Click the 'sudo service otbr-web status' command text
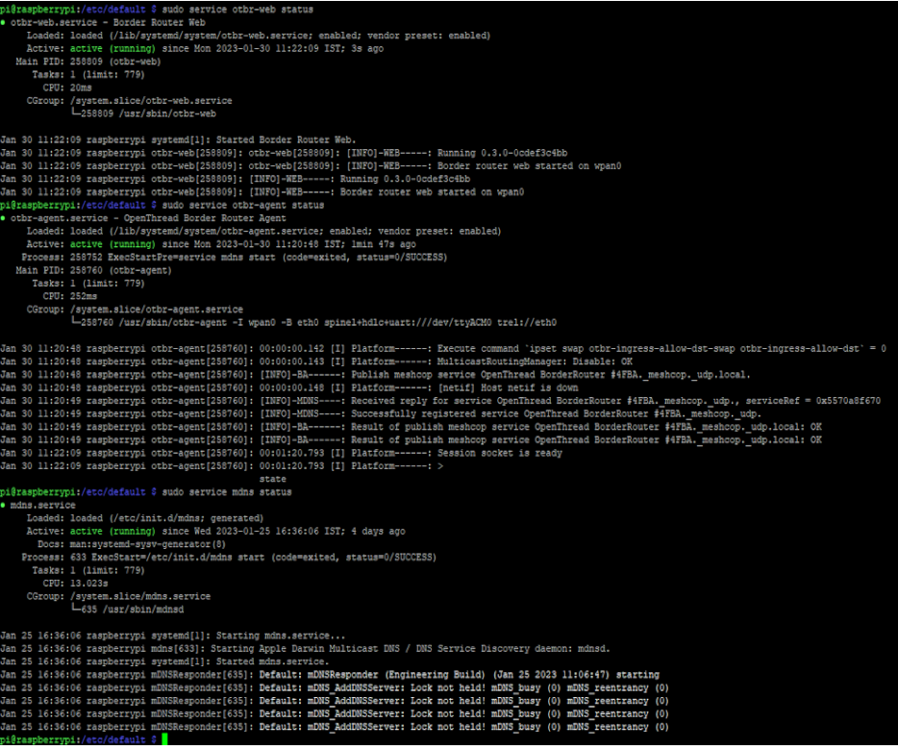Viewport: 898px width, 748px height. (233, 9)
